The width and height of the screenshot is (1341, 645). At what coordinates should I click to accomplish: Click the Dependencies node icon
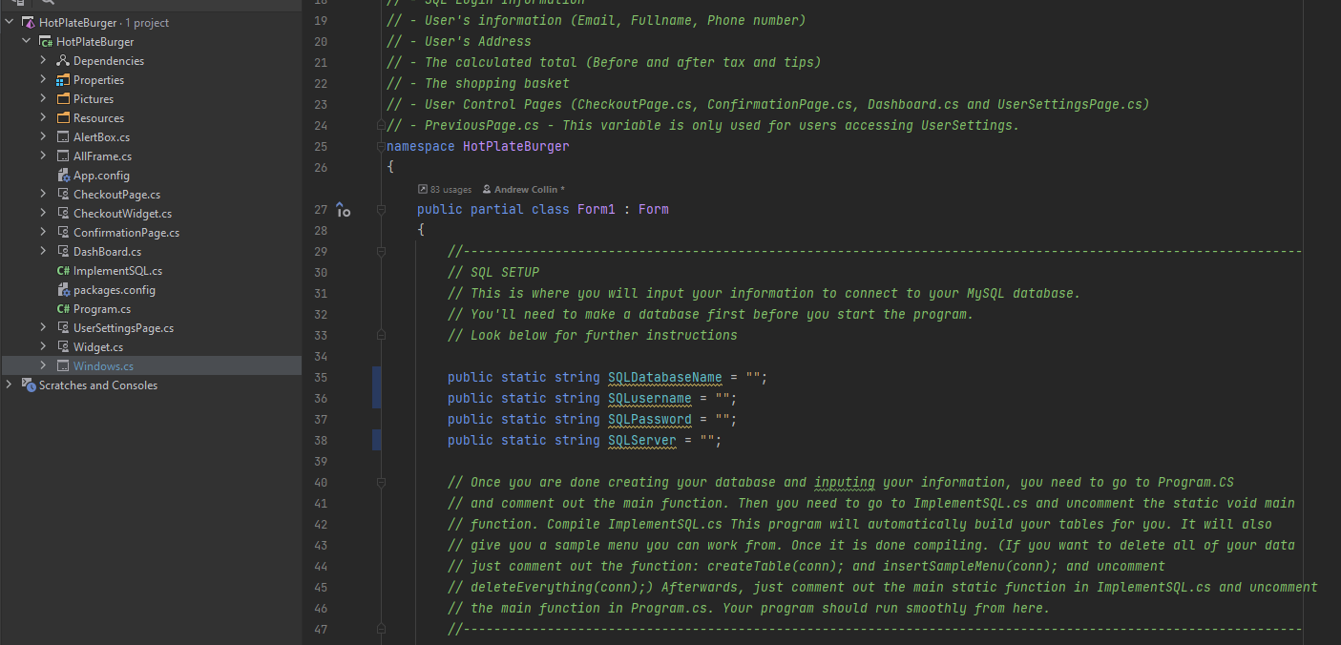click(63, 61)
